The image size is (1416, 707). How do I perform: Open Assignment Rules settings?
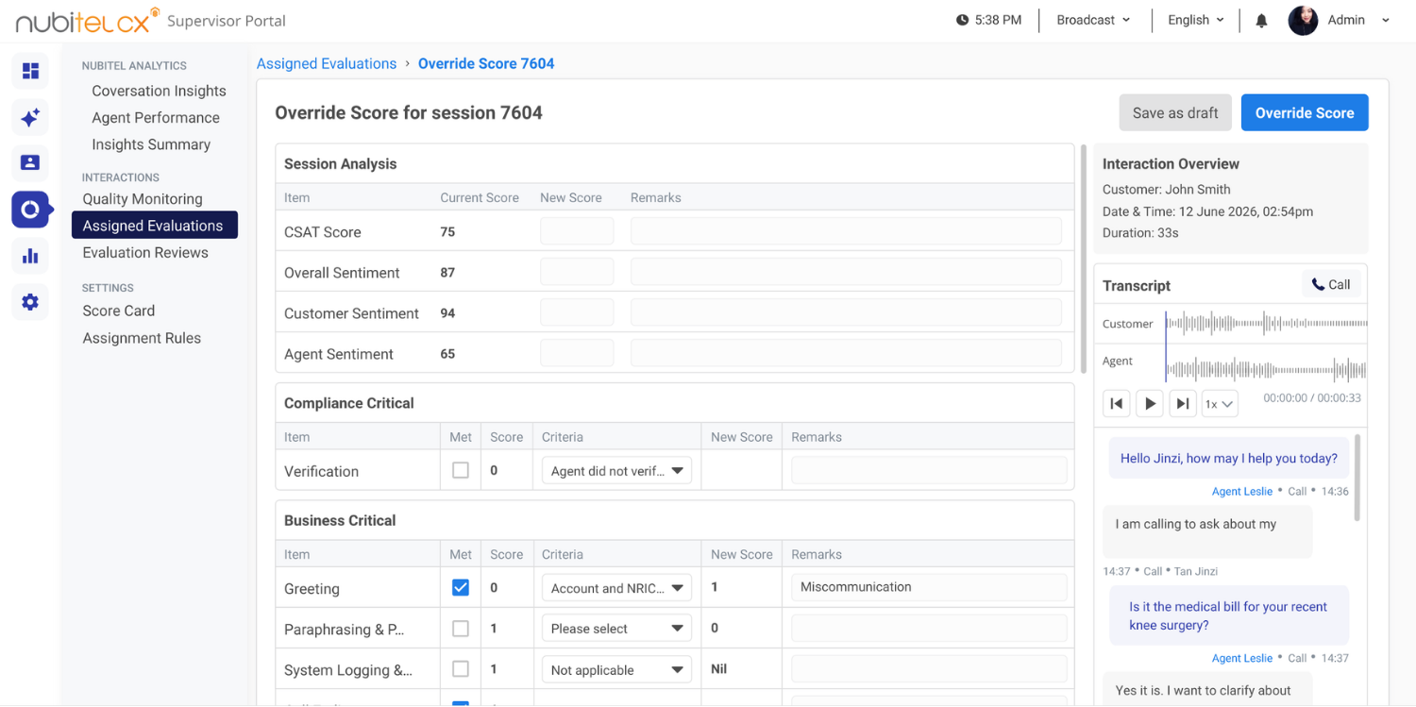(x=142, y=338)
